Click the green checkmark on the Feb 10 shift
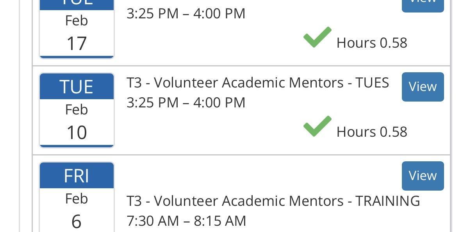Viewport: 471px width, 232px height. [317, 127]
